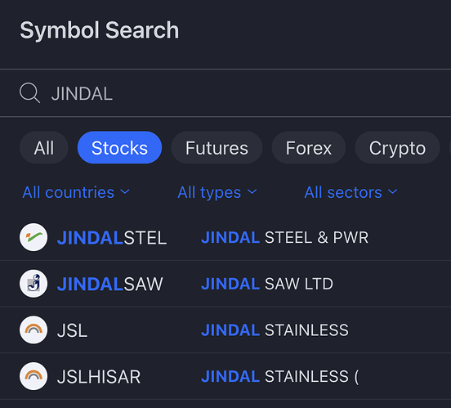Select the Stocks category tab

(119, 148)
